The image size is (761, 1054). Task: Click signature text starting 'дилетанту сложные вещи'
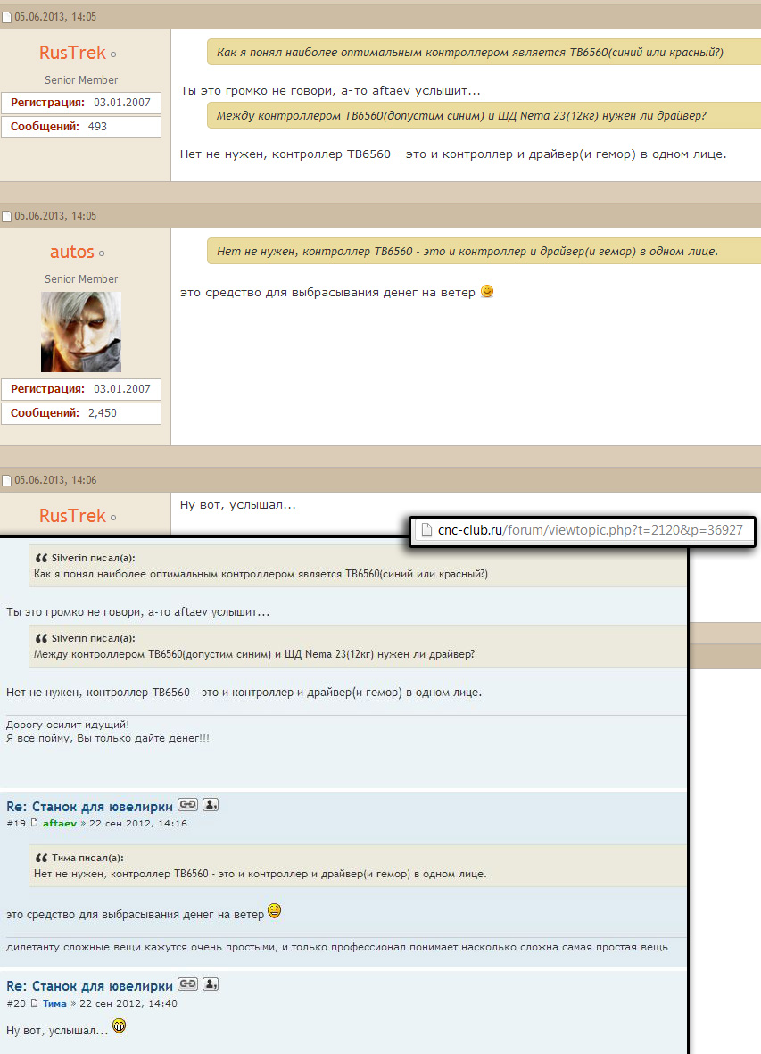pos(336,947)
